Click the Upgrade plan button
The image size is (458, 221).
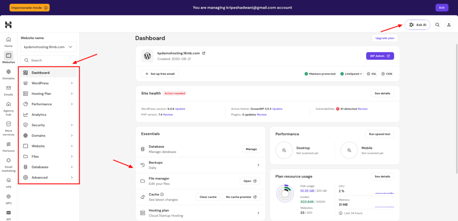click(x=385, y=38)
